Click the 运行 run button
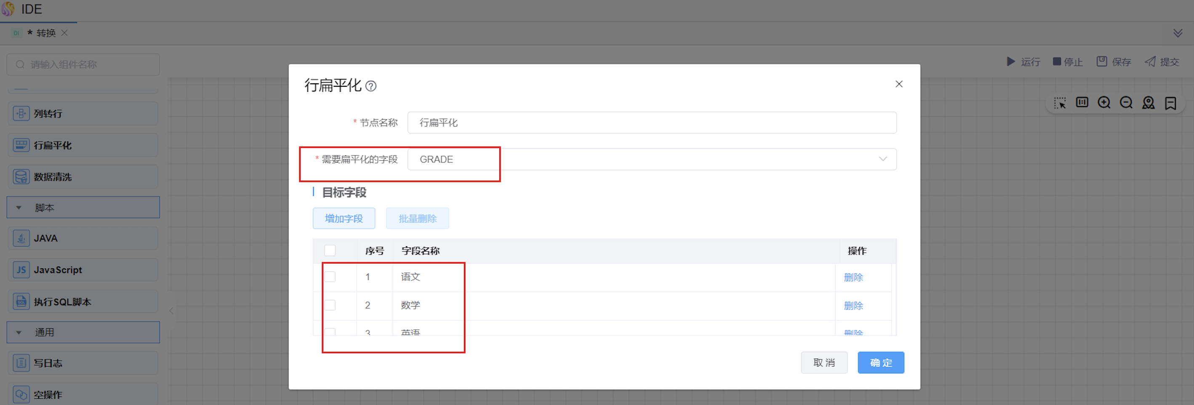The image size is (1194, 405). click(x=1023, y=61)
